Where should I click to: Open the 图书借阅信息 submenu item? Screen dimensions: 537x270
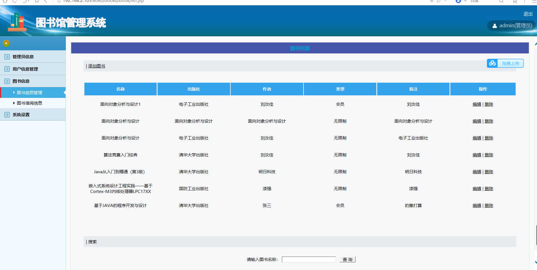click(29, 103)
